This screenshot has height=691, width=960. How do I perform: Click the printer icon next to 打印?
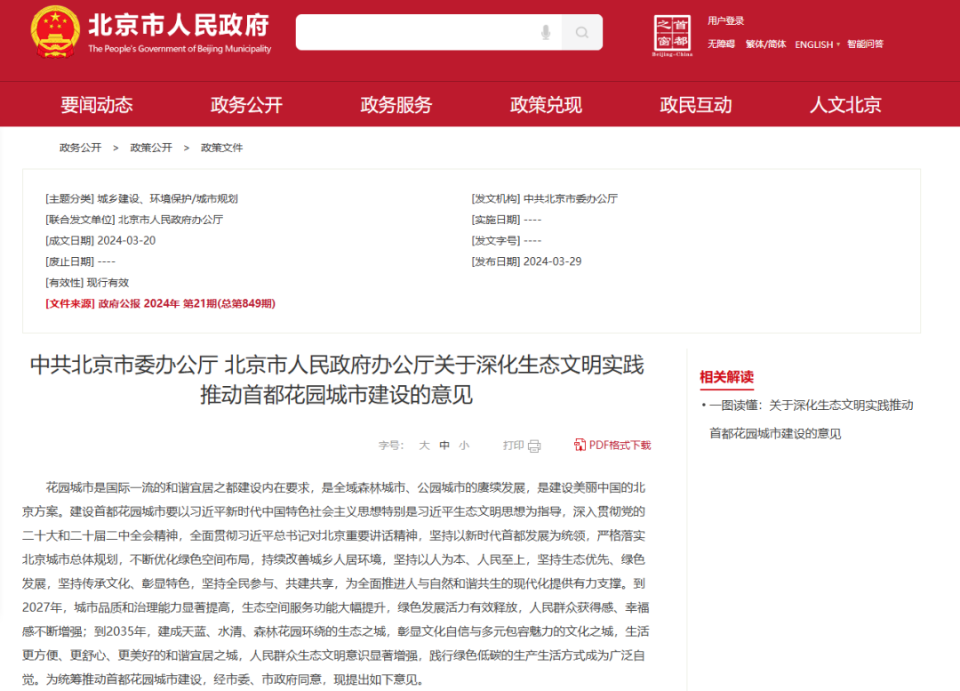(x=535, y=445)
